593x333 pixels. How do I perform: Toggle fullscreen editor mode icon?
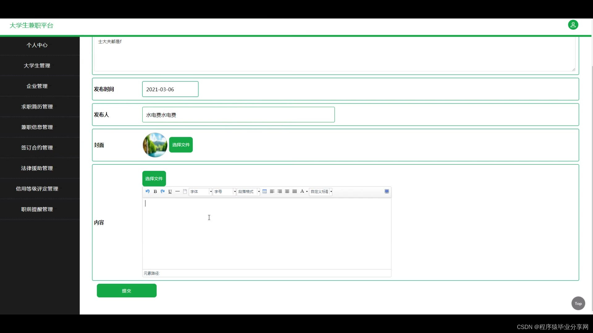tap(387, 191)
